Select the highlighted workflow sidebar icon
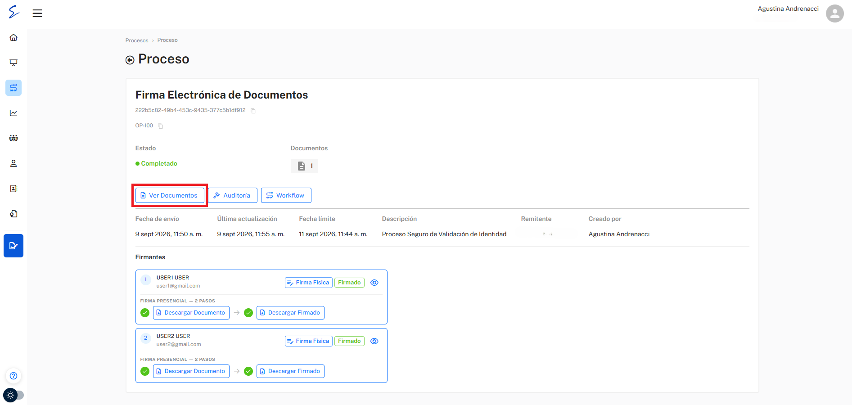 14,88
